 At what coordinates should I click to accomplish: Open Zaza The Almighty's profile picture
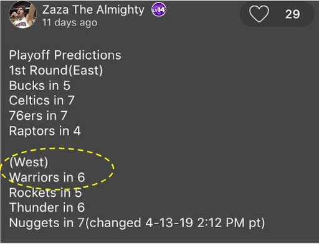[x=22, y=14]
